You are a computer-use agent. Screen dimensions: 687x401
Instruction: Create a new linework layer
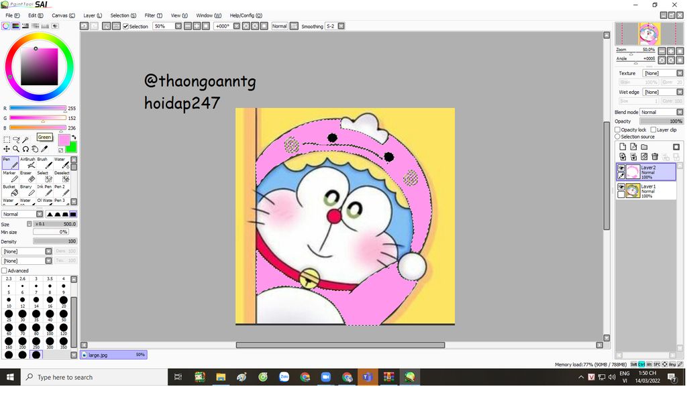(x=633, y=147)
